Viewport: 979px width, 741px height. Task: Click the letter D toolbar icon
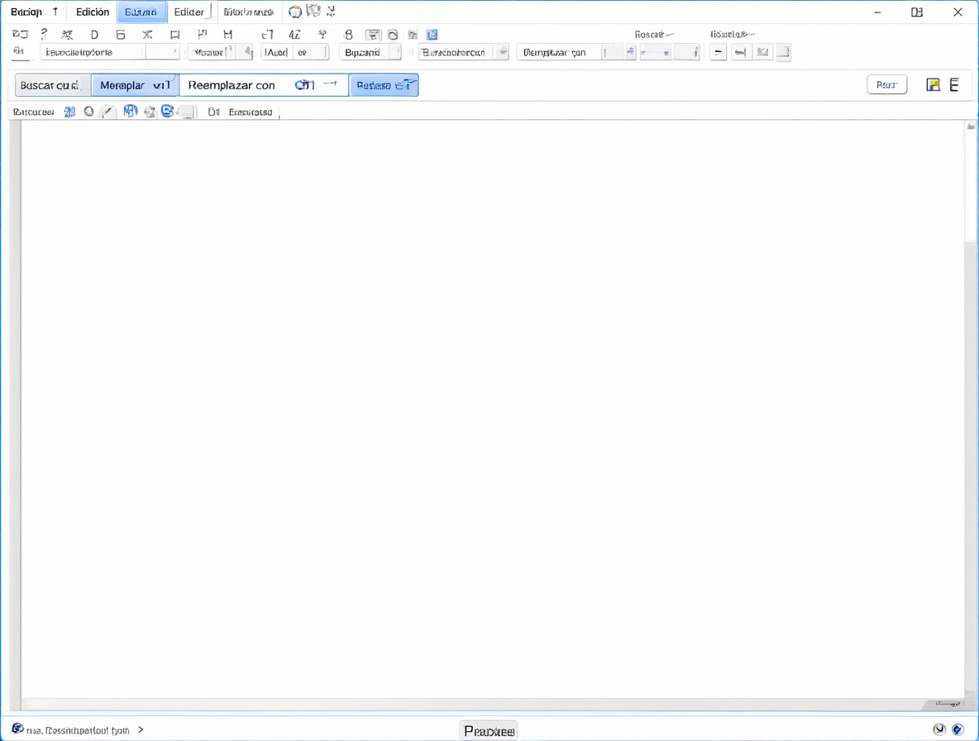[x=94, y=35]
